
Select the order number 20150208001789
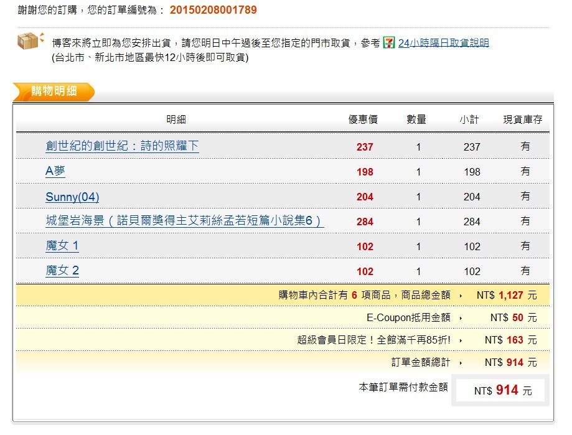coord(213,10)
